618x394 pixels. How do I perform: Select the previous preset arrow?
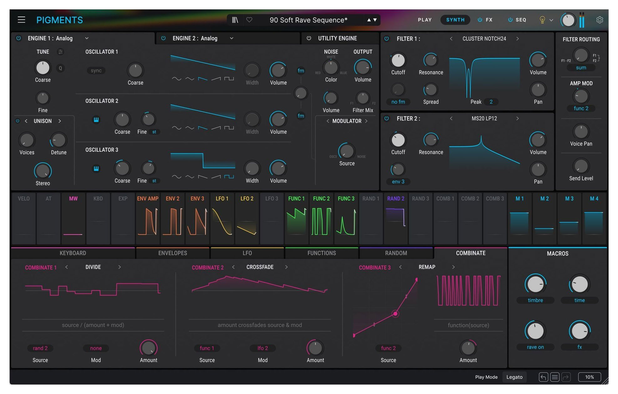(x=369, y=20)
